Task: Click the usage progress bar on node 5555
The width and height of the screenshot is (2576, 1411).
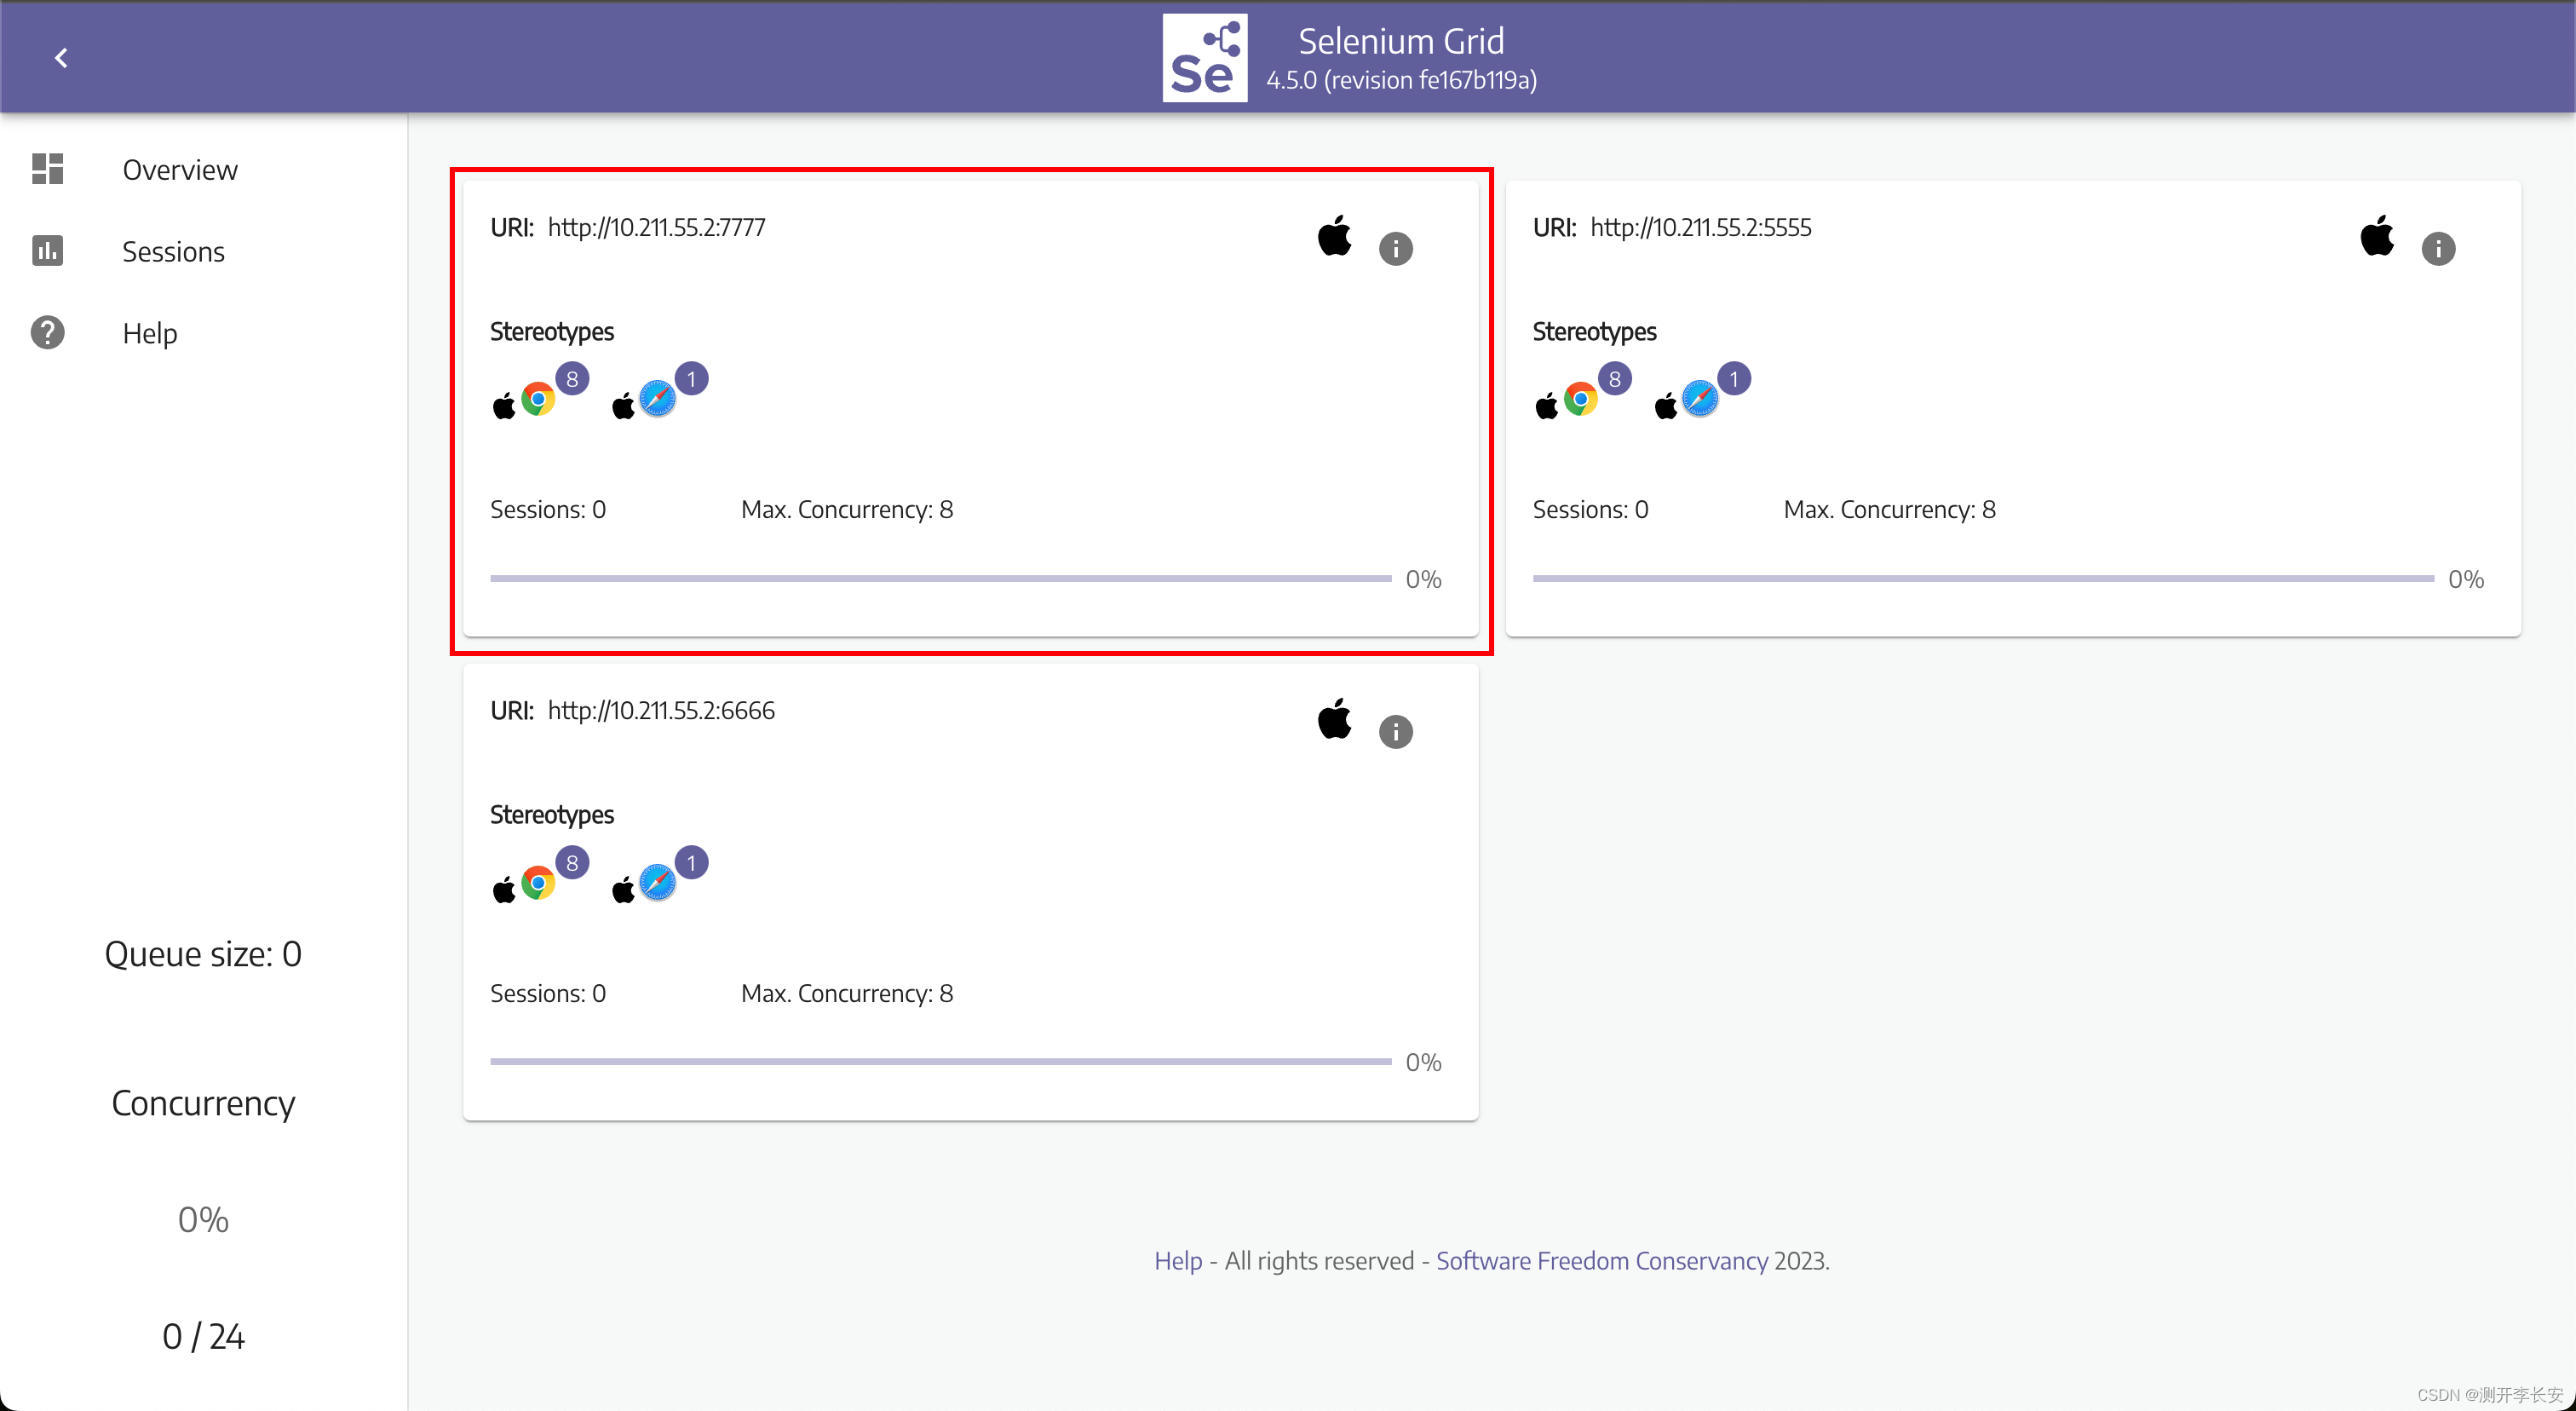Action: tap(1983, 579)
